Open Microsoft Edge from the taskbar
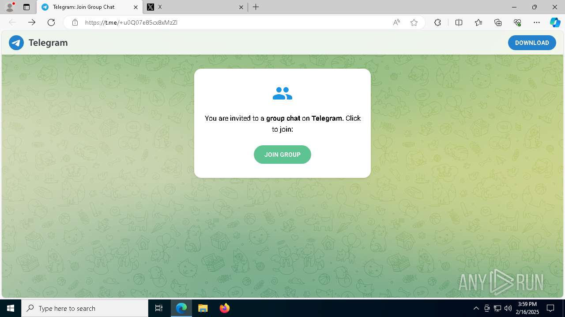565x317 pixels. pos(181,308)
